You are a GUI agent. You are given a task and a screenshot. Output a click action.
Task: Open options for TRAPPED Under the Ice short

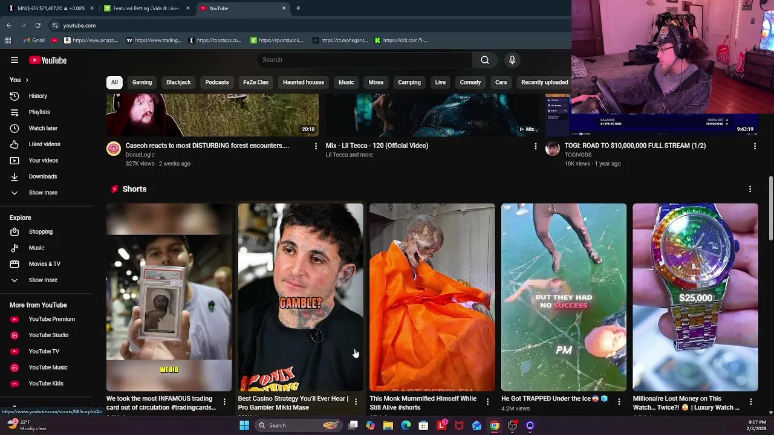pos(619,401)
